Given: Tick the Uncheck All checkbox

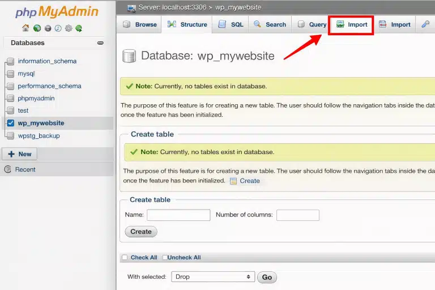Looking at the screenshot, I should tap(165, 258).
